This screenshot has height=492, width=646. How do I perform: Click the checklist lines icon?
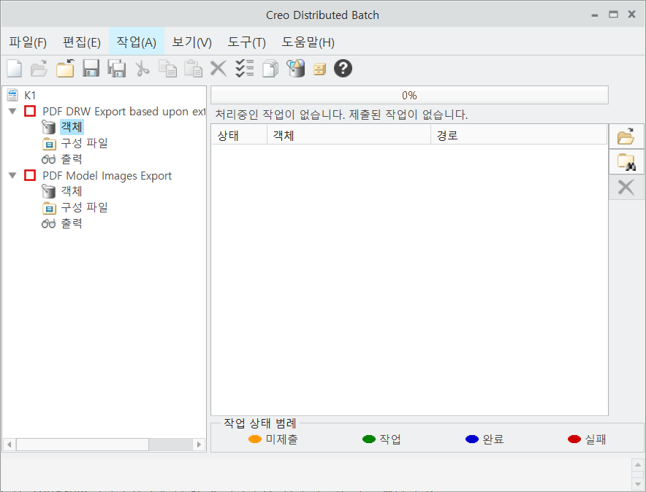pos(245,69)
